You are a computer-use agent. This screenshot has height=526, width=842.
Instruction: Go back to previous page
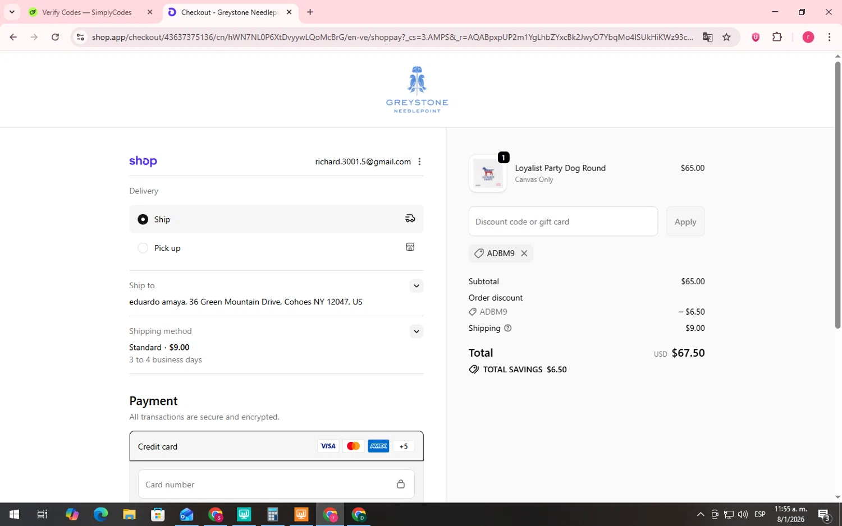(13, 37)
